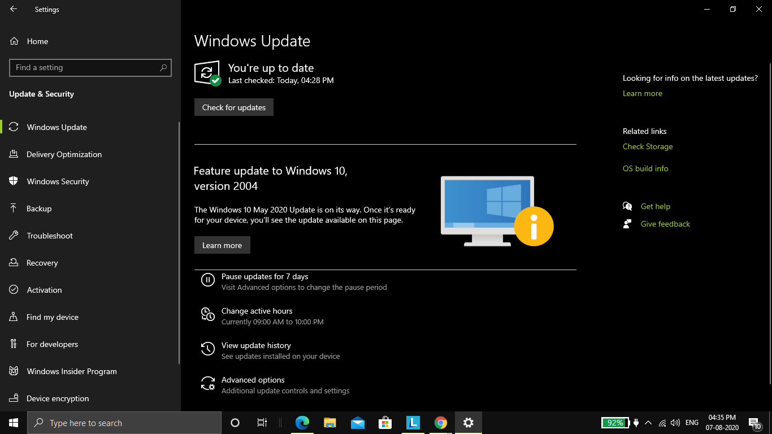772x434 pixels.
Task: Click the Find a setting search box
Action: pos(90,67)
